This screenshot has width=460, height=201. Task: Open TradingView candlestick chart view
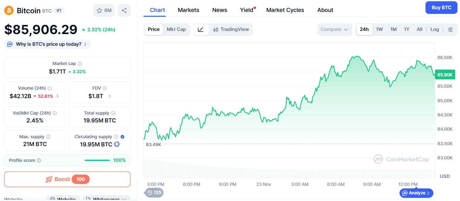[x=231, y=29]
